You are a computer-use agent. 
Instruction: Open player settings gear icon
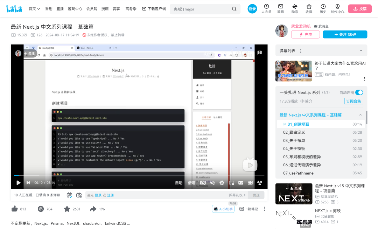coord(222,183)
